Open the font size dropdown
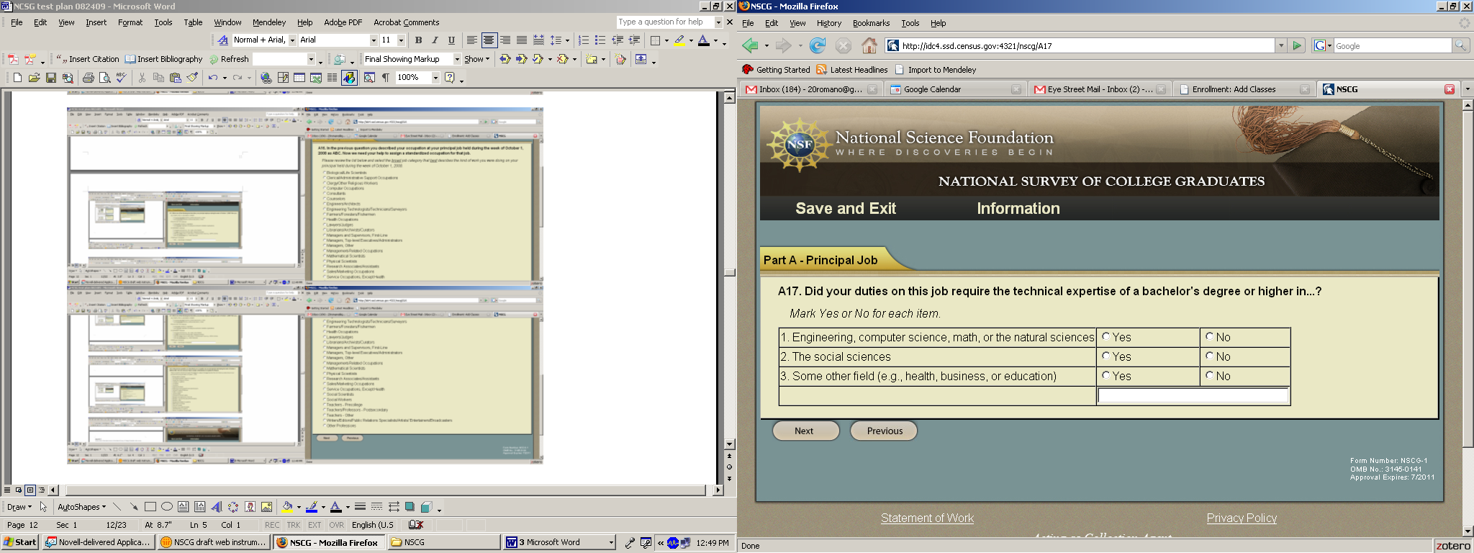The height and width of the screenshot is (553, 1474). 401,40
